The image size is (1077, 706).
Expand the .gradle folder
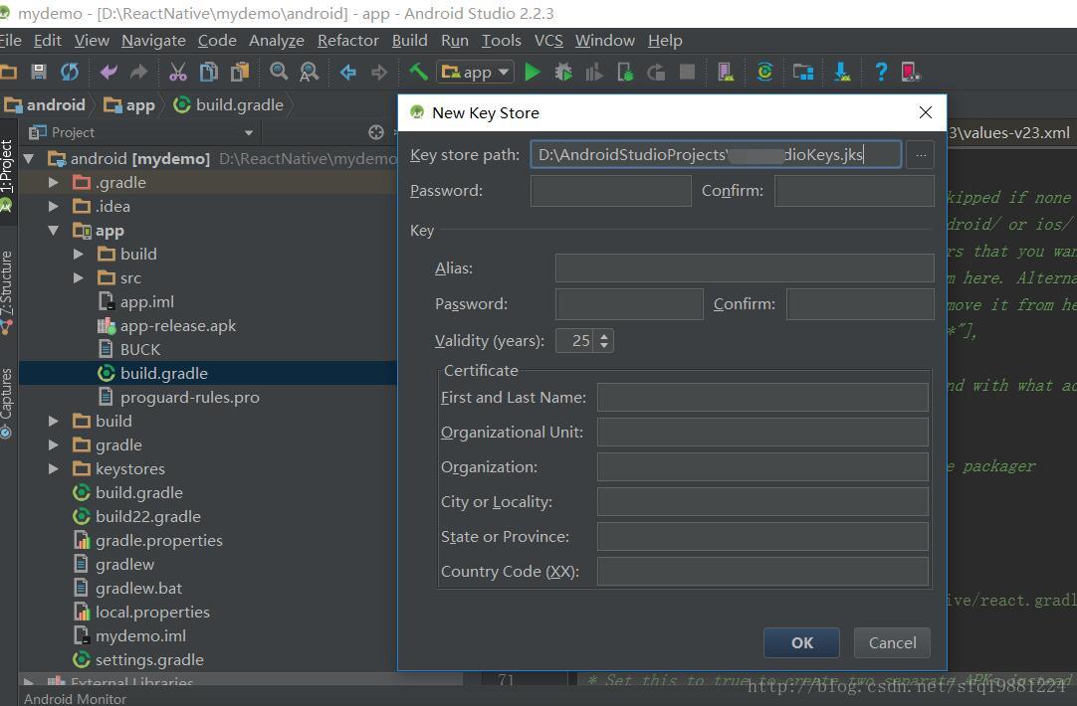click(x=54, y=183)
